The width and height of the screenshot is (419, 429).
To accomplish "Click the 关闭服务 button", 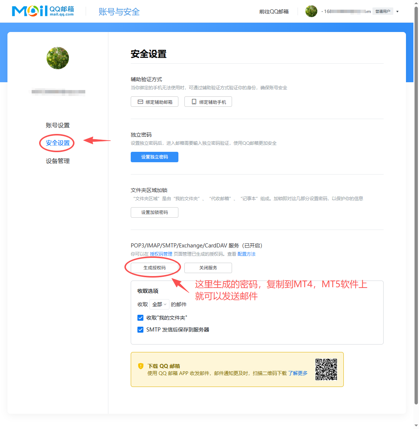I will pos(208,268).
